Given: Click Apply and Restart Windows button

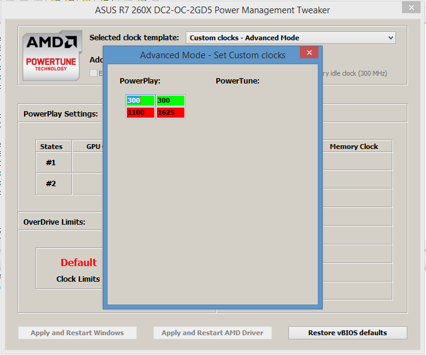Looking at the screenshot, I should click(x=77, y=333).
